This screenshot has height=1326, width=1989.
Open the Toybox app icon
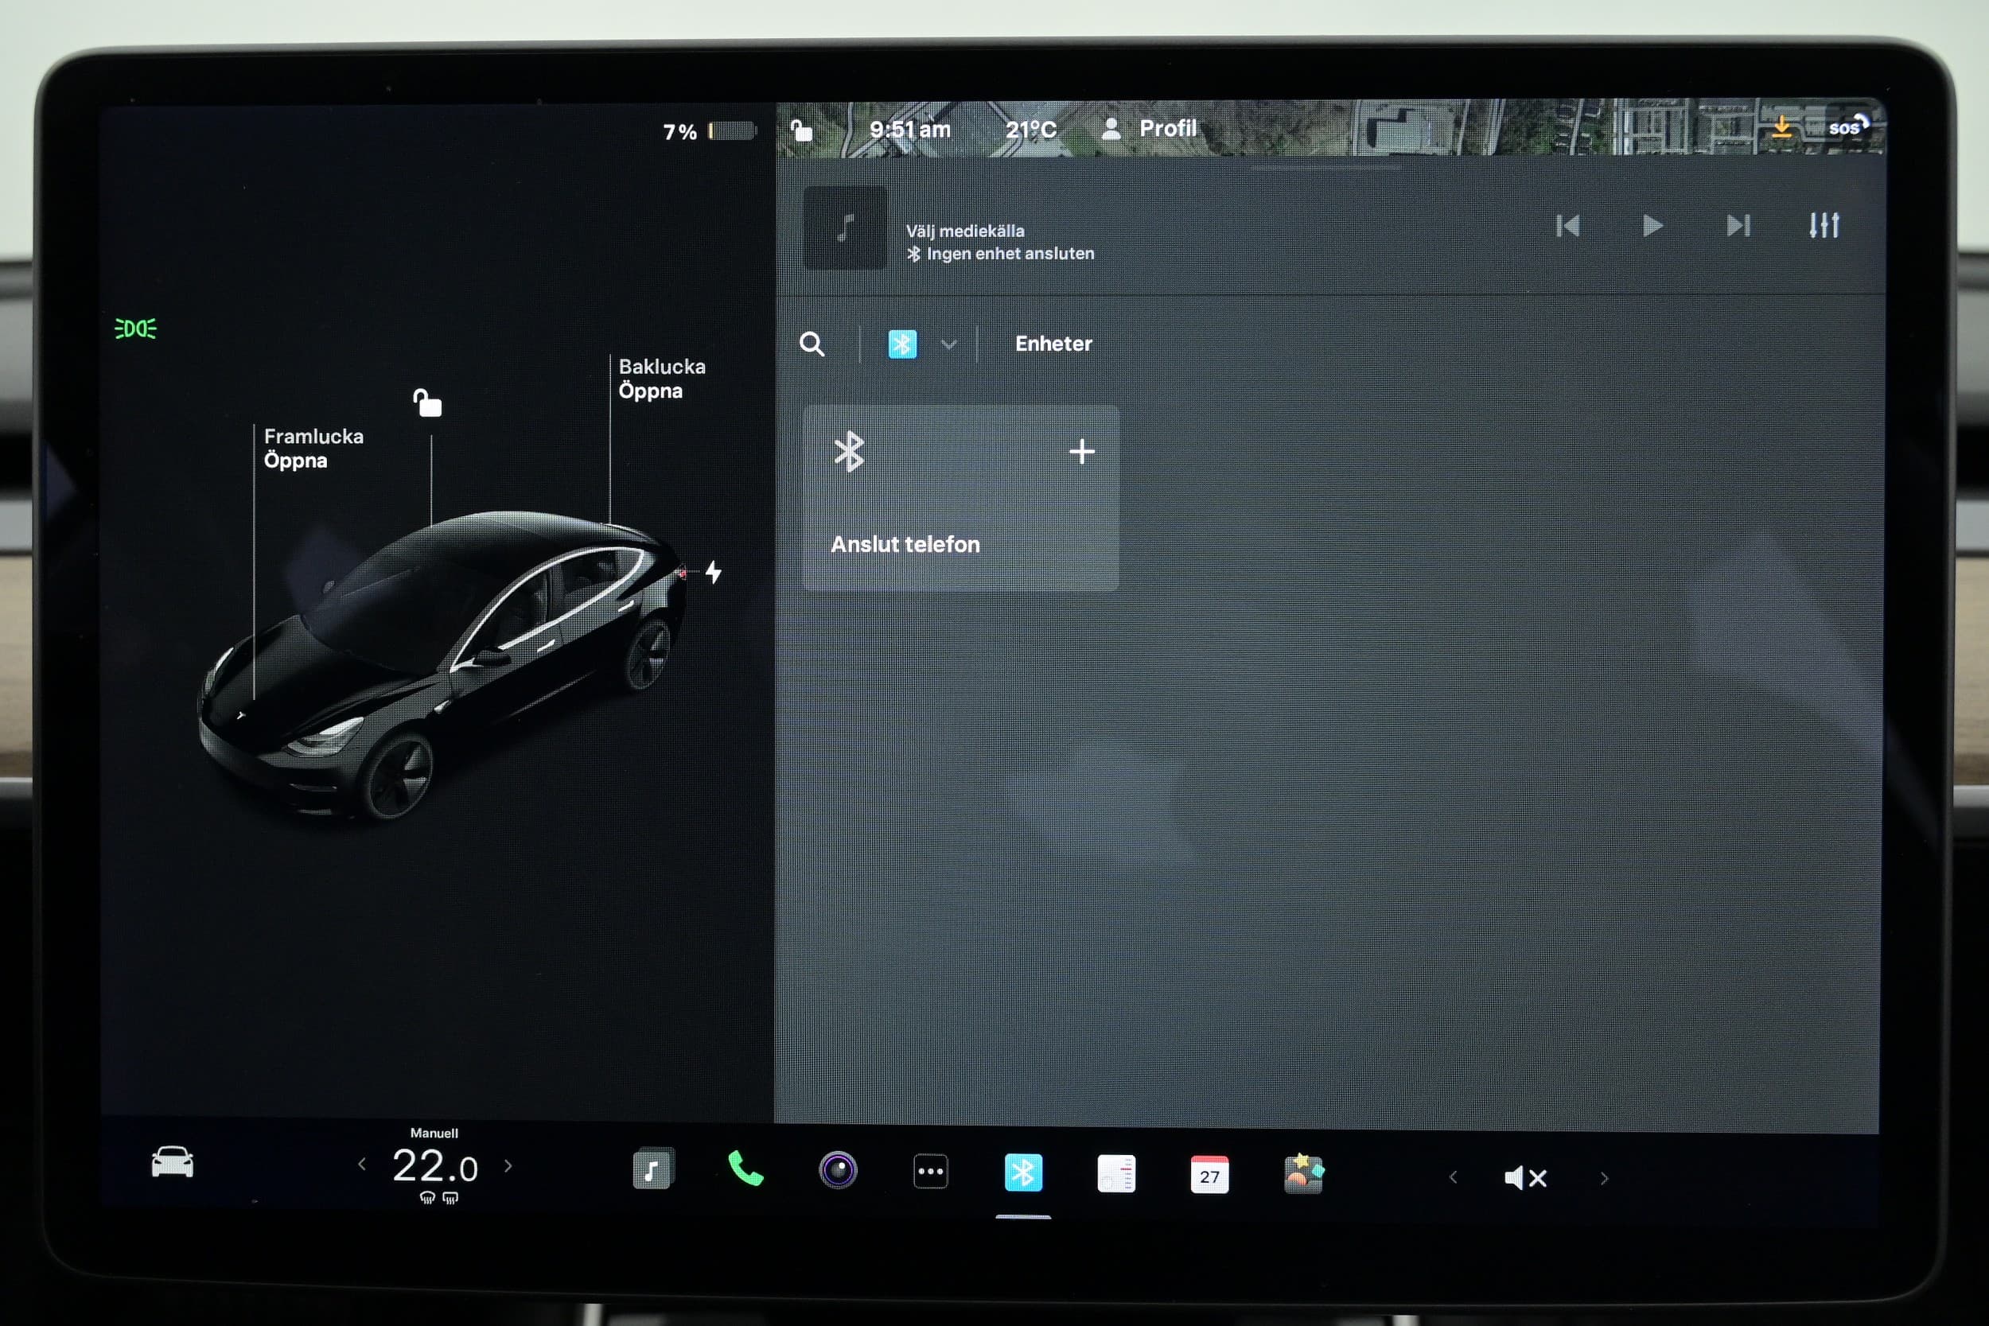point(1303,1174)
